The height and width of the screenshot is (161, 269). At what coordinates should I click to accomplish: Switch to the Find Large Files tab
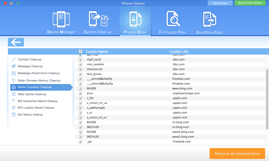click(172, 32)
